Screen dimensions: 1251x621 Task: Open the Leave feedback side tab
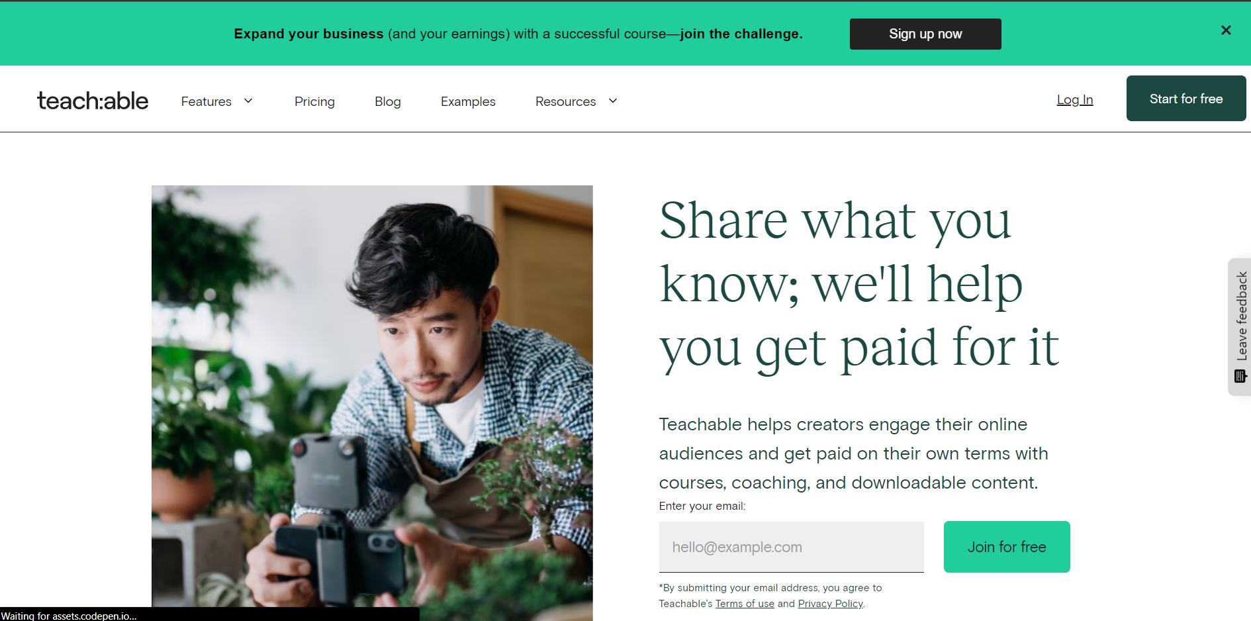[x=1240, y=327]
